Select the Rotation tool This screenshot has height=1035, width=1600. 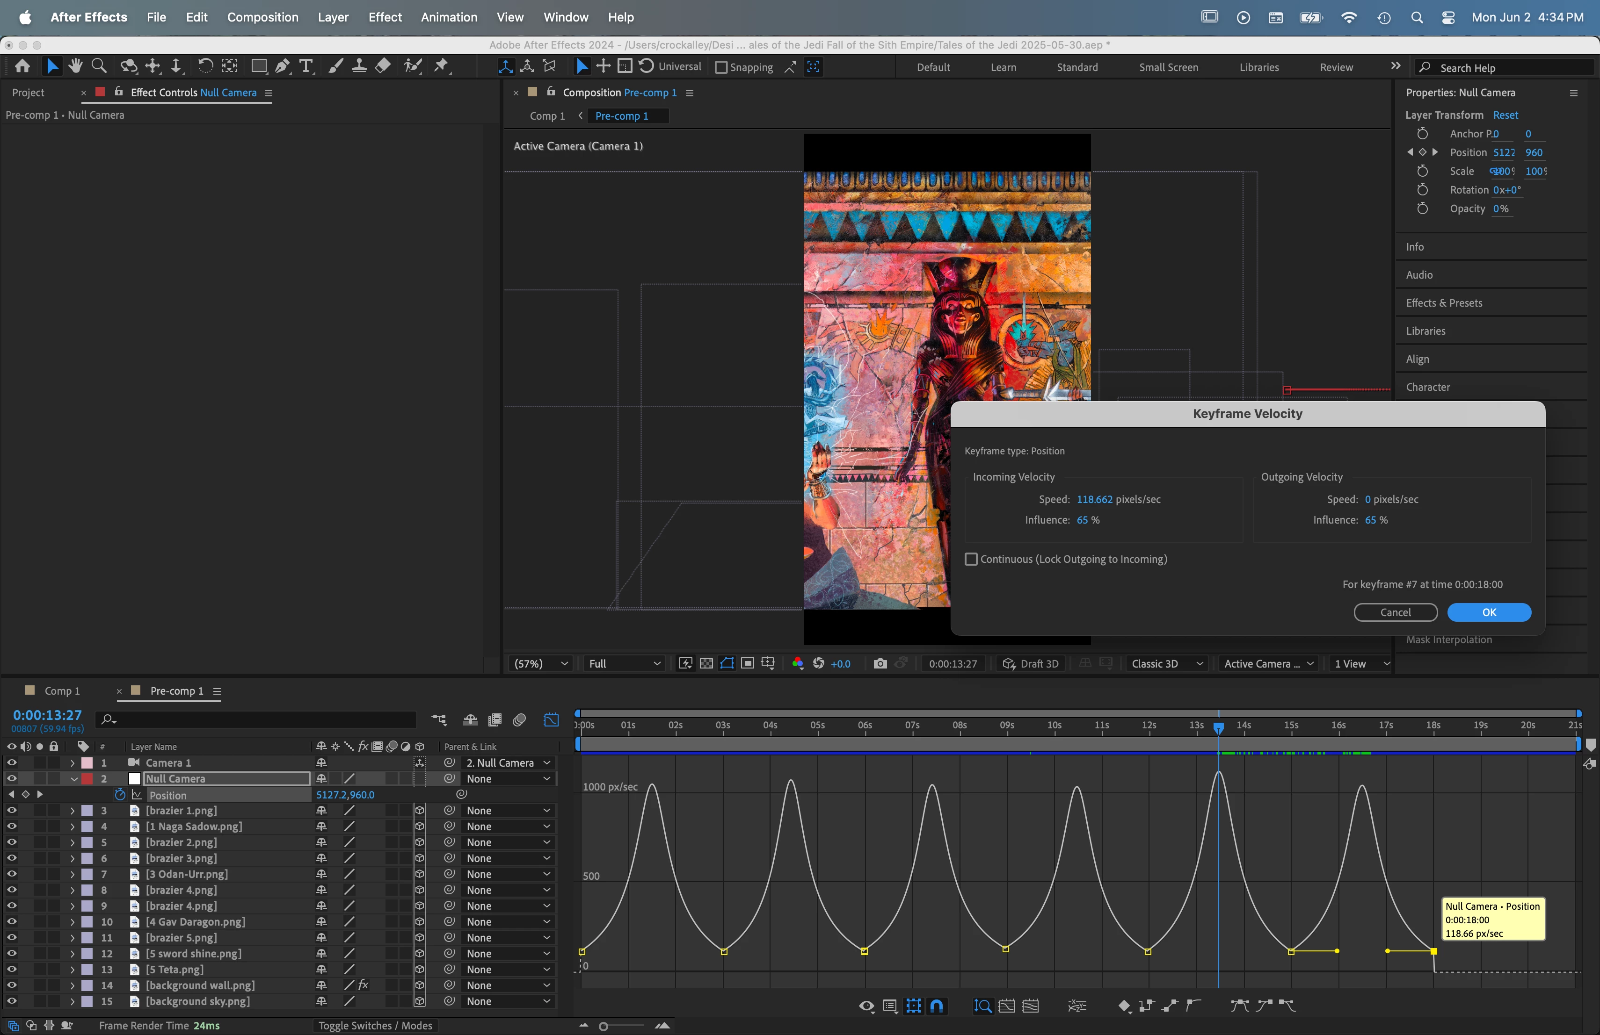click(205, 66)
